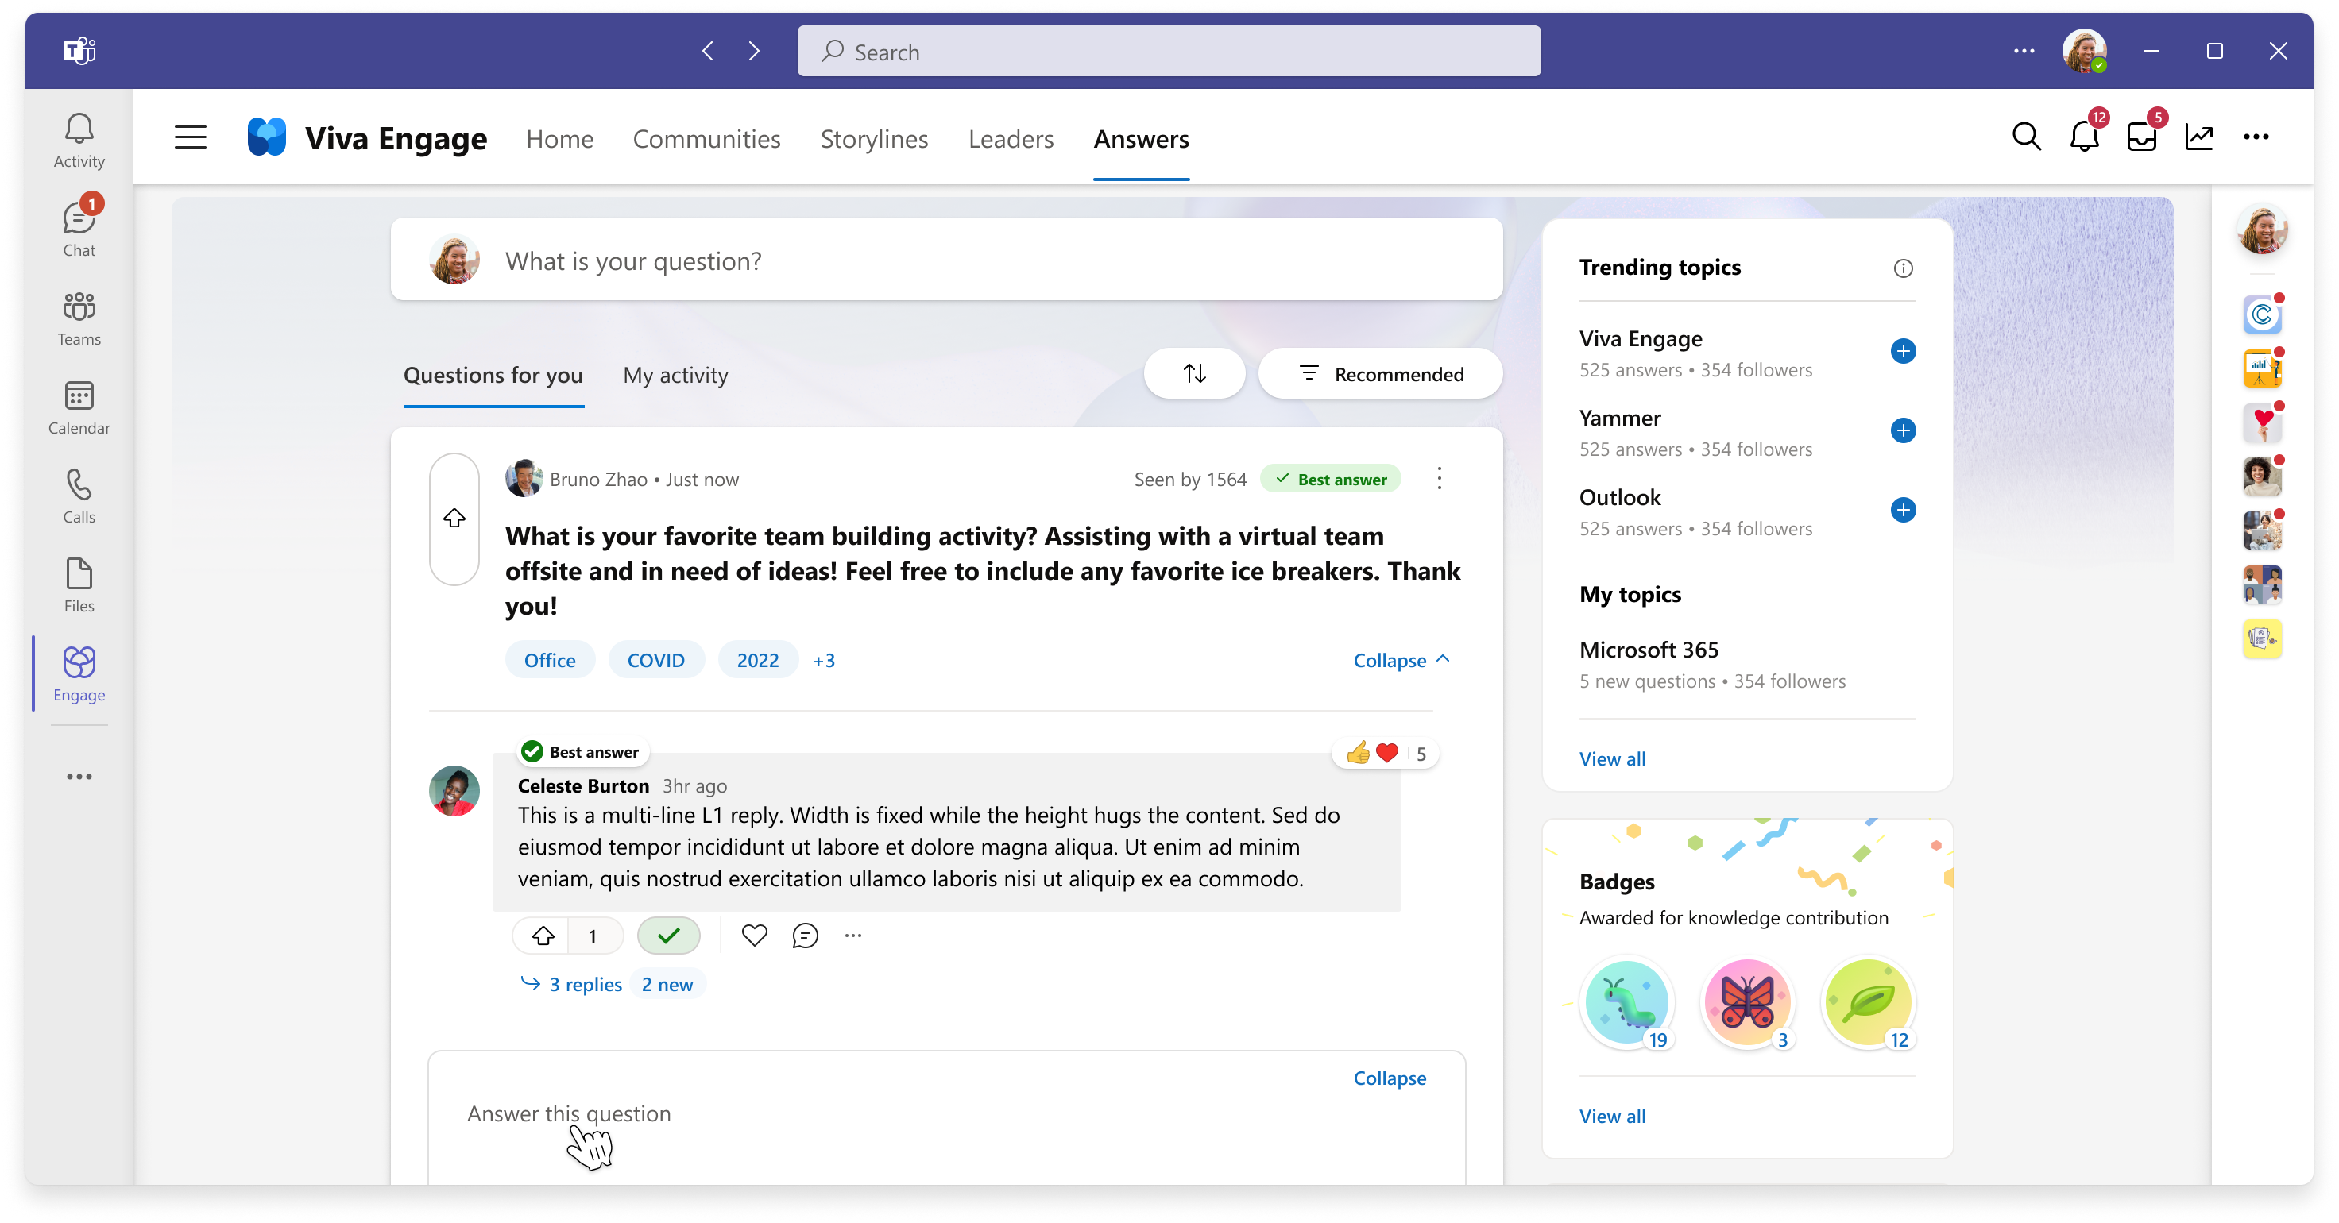Click the Recommended sort filter button

coord(1375,374)
